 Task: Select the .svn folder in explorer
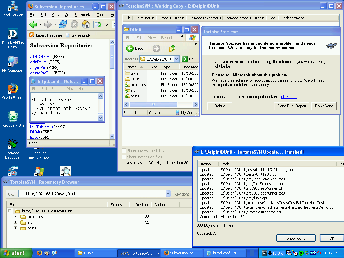tap(131, 73)
